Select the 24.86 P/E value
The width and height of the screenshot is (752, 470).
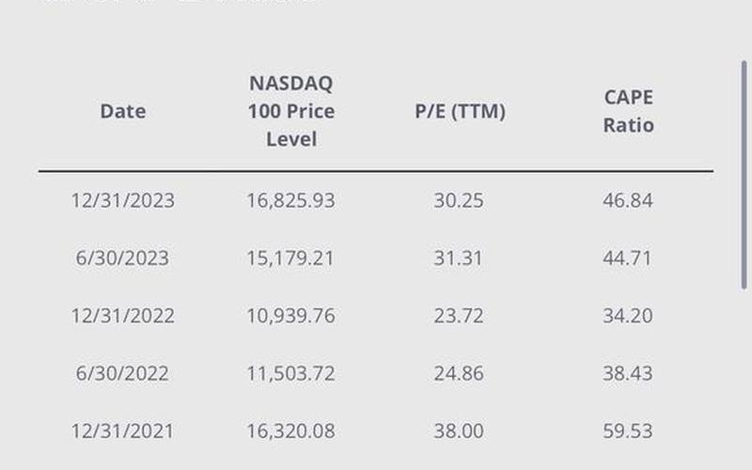pyautogui.click(x=459, y=373)
